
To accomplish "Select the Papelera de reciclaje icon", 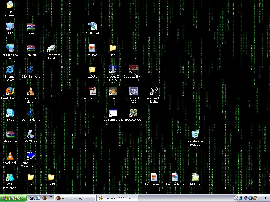I will [195, 138].
